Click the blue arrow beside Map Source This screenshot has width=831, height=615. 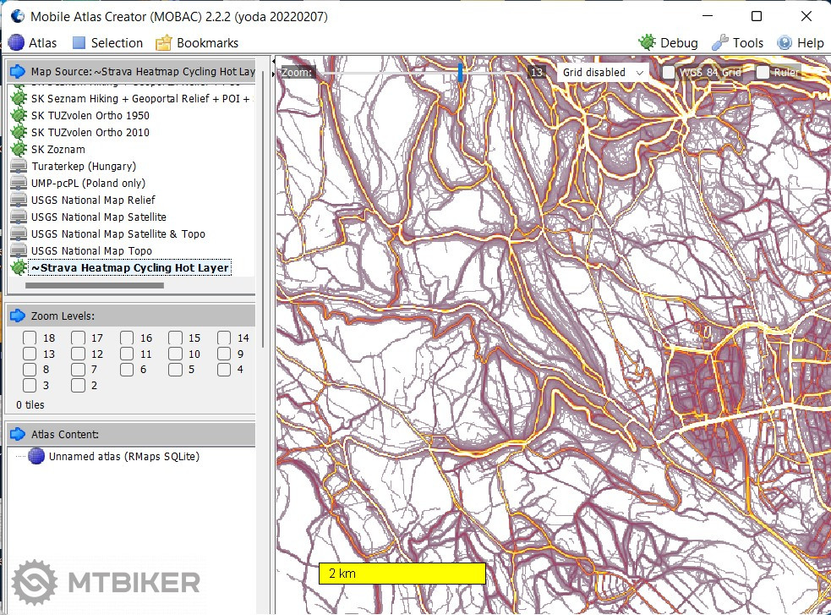point(18,72)
